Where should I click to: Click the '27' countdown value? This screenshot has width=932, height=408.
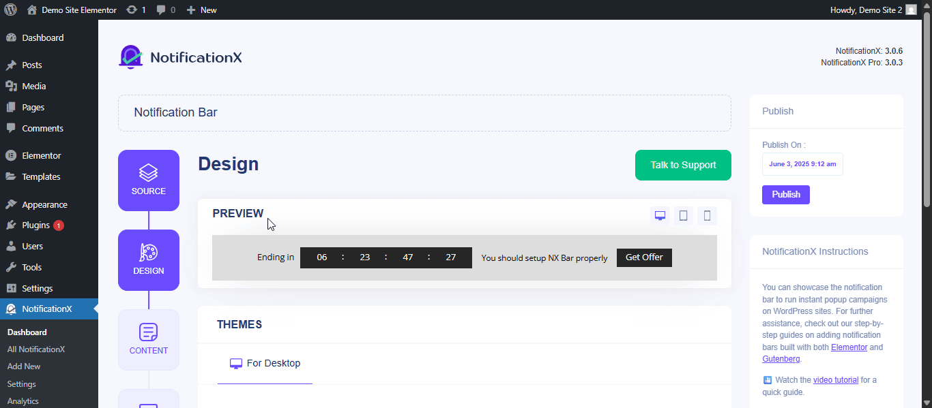(451, 257)
